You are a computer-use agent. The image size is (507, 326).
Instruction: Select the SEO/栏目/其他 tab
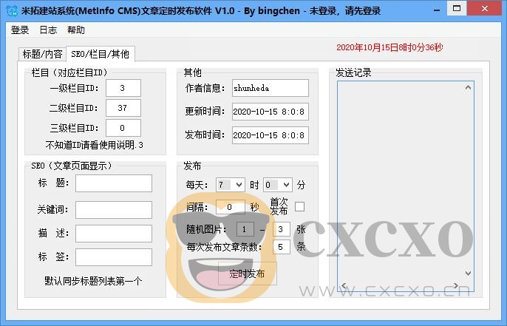pos(101,54)
